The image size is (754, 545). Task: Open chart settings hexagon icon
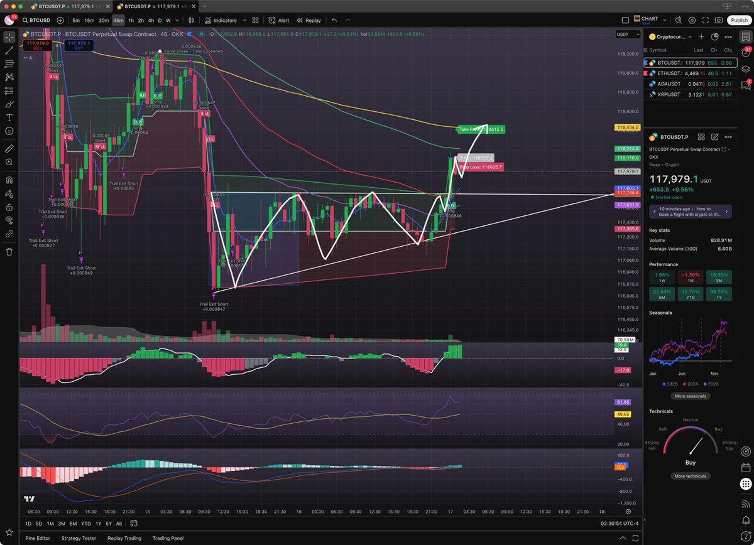692,20
